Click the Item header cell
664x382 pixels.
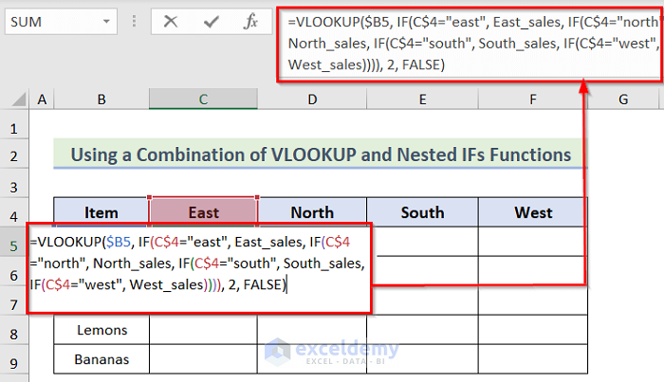pos(101,212)
